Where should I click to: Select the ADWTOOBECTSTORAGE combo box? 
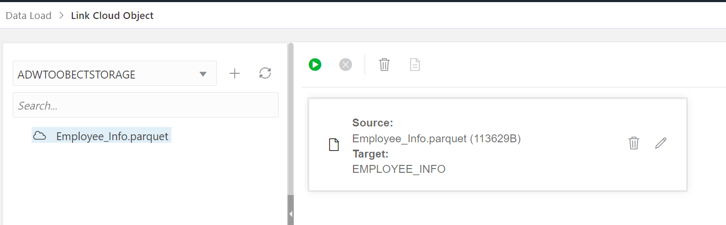coord(106,74)
